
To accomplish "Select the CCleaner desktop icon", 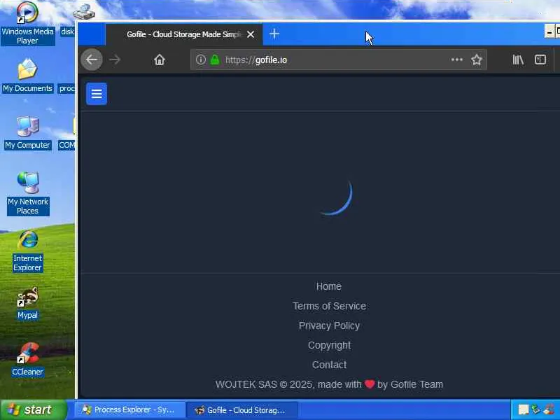I will [x=27, y=359].
